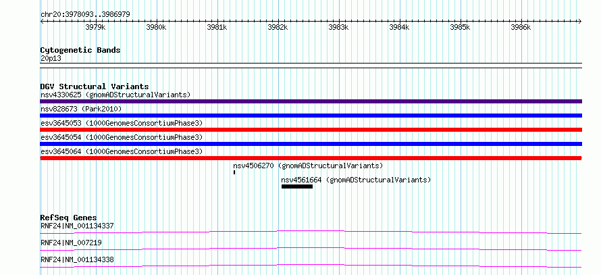Click the 3982k ruler tick label
Viewport: 601px width, 275px height.
pos(278,27)
